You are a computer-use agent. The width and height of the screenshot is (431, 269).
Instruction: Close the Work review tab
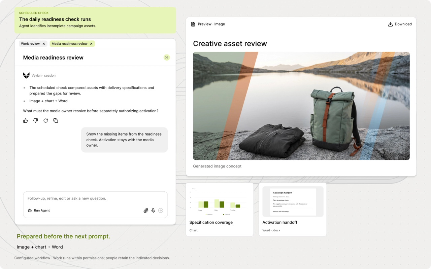(x=44, y=44)
